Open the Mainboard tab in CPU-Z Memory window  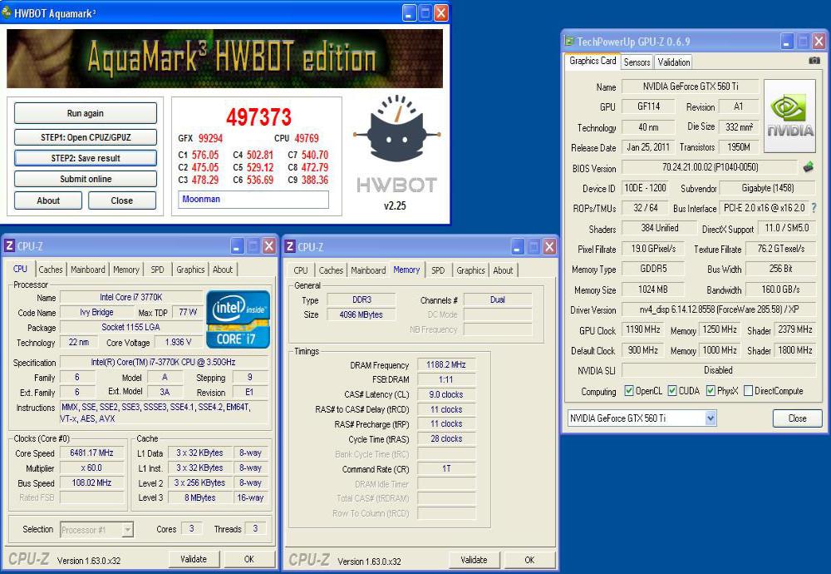(x=368, y=270)
